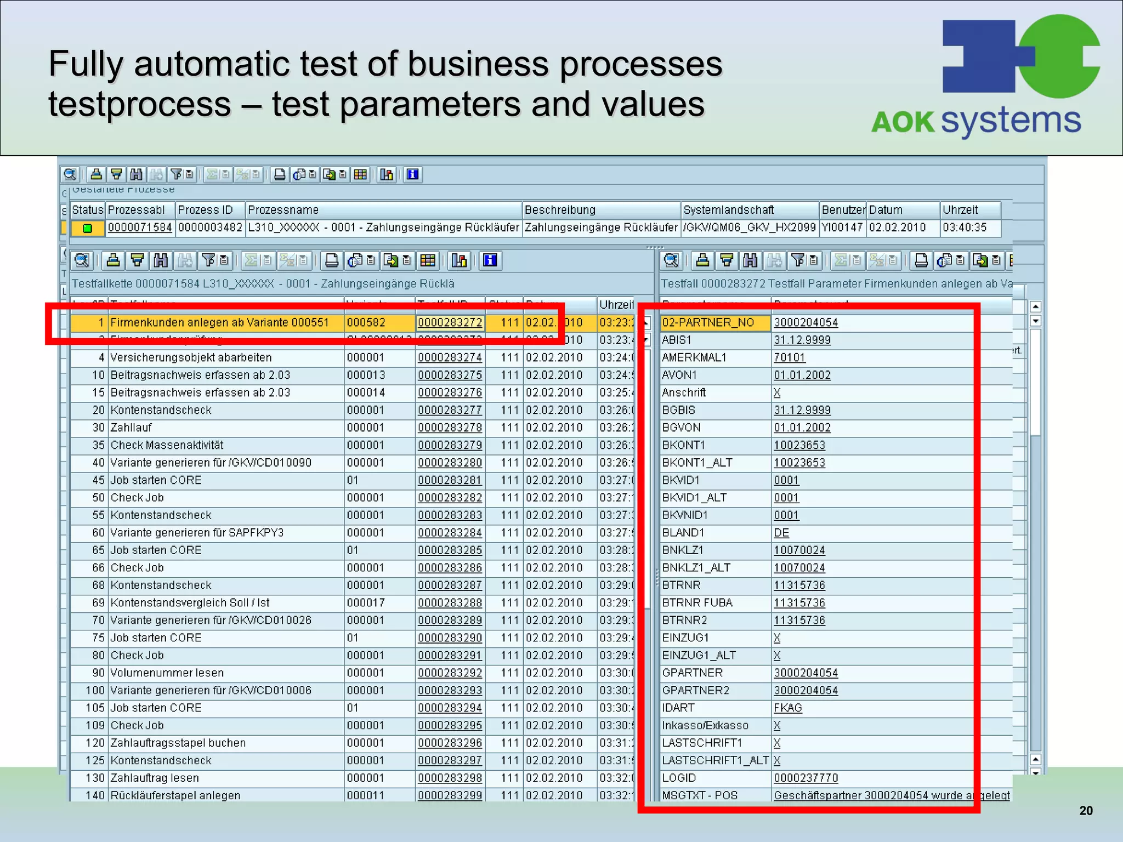Select row 'Volumenummer lesen'
1123x842 pixels.
click(x=352, y=673)
